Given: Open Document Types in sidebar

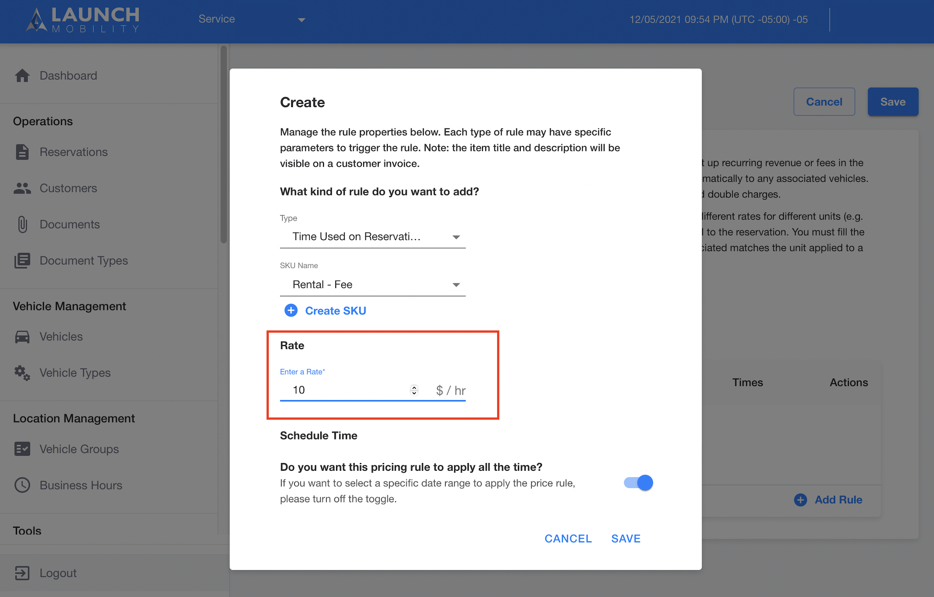Looking at the screenshot, I should pos(84,261).
